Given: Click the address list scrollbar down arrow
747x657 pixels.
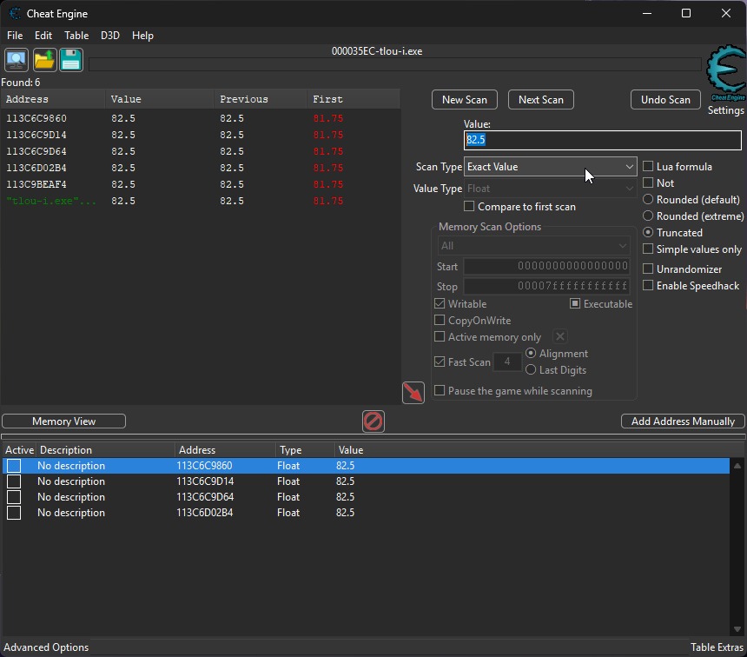Looking at the screenshot, I should pyautogui.click(x=737, y=629).
